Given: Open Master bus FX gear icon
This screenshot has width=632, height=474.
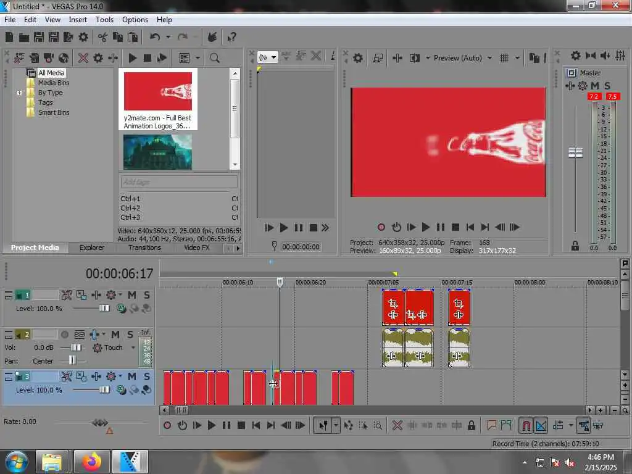Looking at the screenshot, I should tap(583, 86).
